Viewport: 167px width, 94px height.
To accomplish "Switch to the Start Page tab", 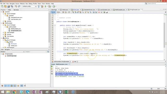I will click(54, 10).
